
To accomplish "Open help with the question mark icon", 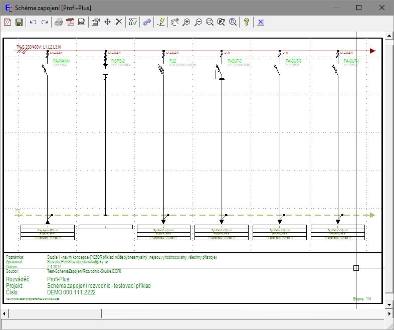I will pos(247,22).
